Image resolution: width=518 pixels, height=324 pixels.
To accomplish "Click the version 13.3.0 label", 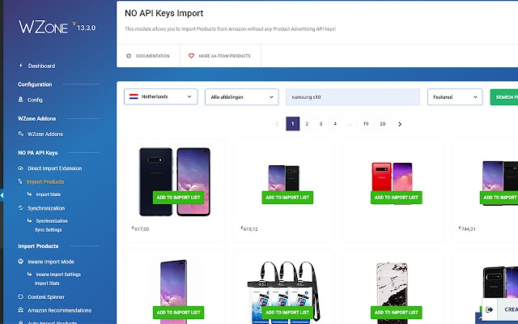I will pos(84,27).
